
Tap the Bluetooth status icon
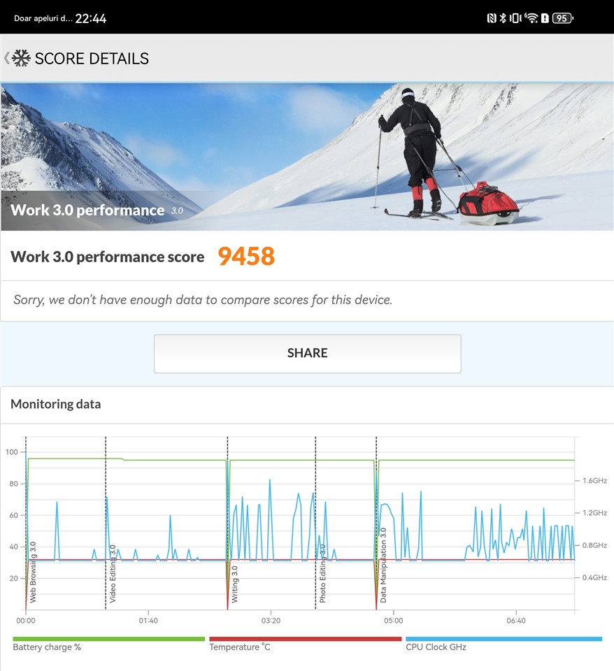pos(502,18)
